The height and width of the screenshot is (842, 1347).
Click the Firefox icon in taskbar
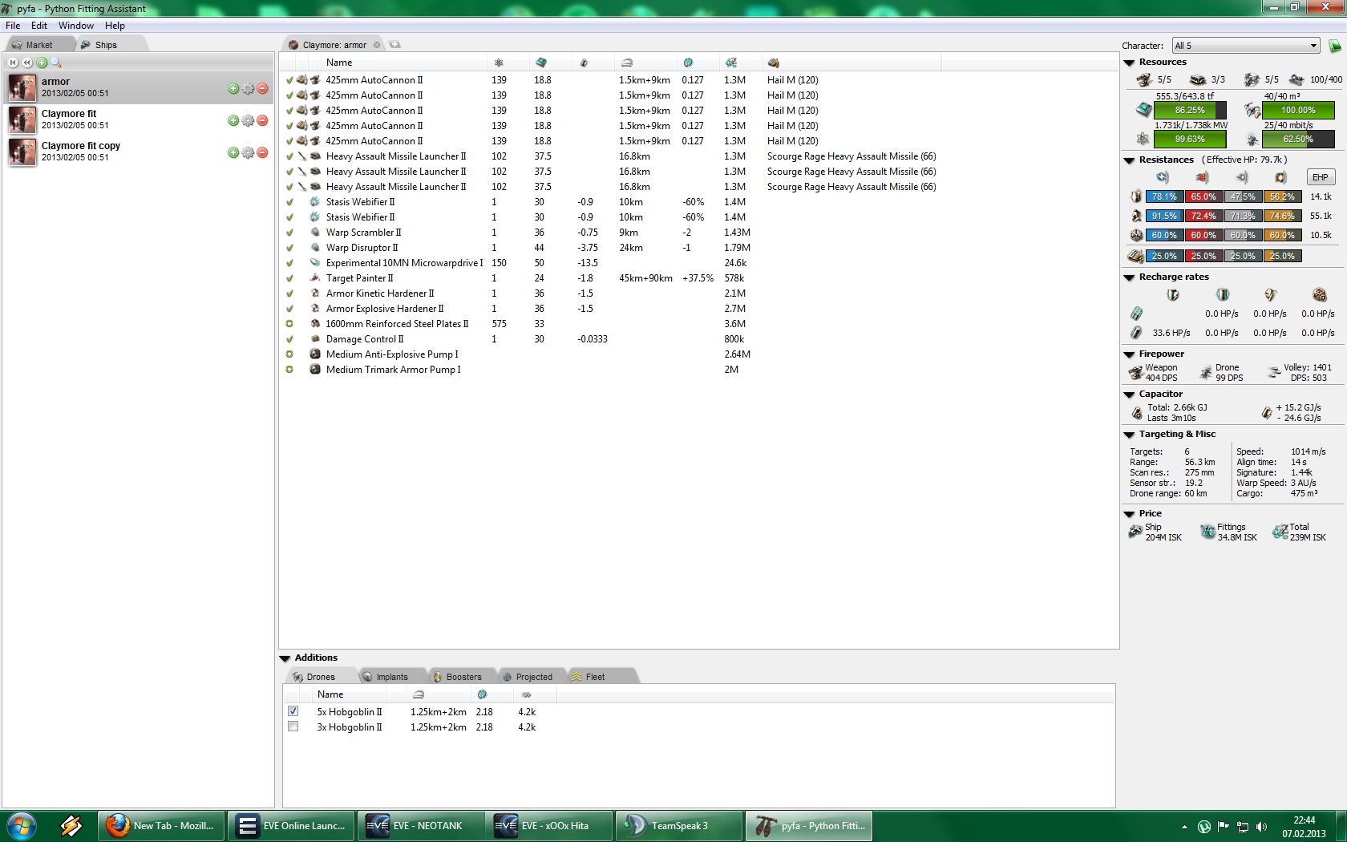(x=118, y=825)
